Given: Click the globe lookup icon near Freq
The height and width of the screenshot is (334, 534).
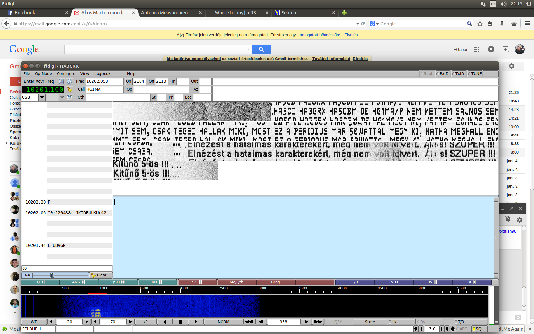Looking at the screenshot, I should click(x=70, y=81).
